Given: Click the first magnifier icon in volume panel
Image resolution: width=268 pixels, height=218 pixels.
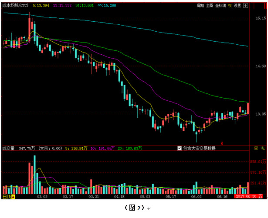Looking at the screenshot, I should [256, 148].
